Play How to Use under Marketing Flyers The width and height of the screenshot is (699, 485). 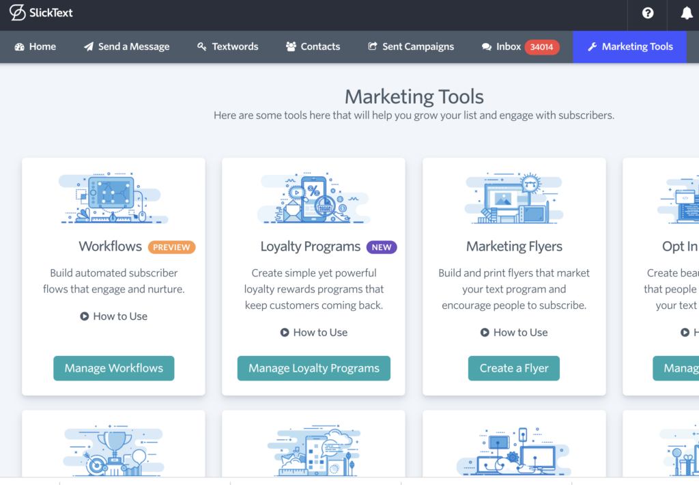[514, 333]
